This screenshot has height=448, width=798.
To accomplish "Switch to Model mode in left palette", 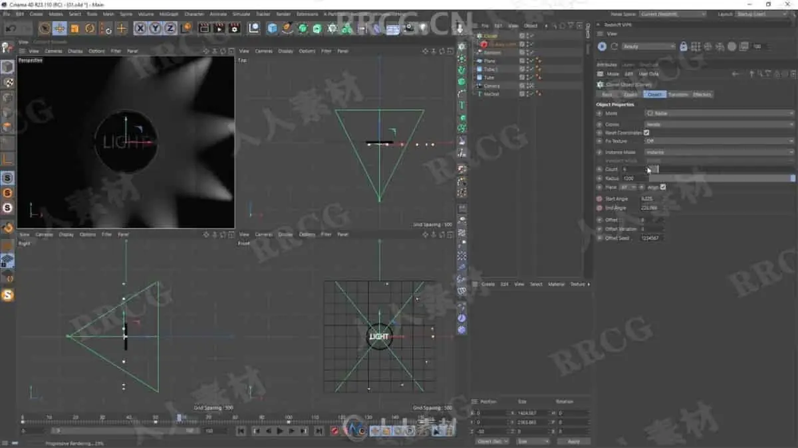I will 7,67.
